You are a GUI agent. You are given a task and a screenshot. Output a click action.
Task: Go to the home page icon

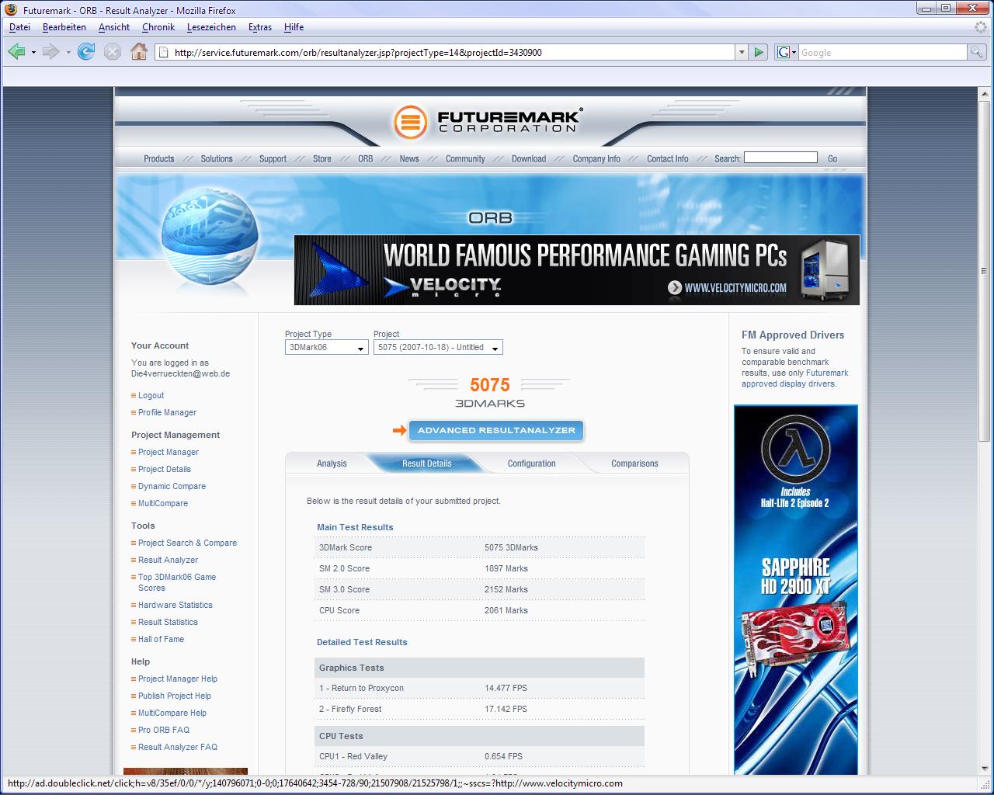[x=139, y=52]
